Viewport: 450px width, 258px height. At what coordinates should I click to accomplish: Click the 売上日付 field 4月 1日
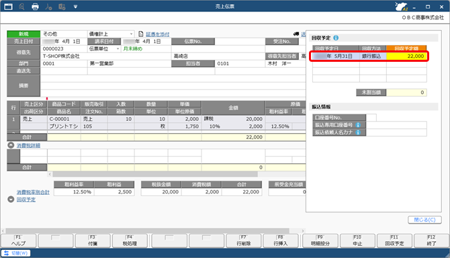pyautogui.click(x=64, y=42)
